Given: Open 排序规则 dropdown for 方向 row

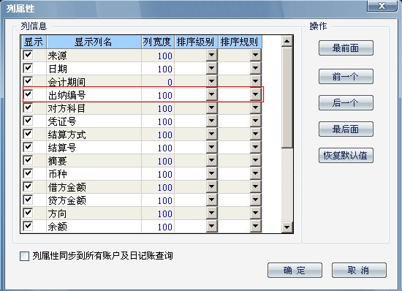Looking at the screenshot, I should pyautogui.click(x=256, y=213).
